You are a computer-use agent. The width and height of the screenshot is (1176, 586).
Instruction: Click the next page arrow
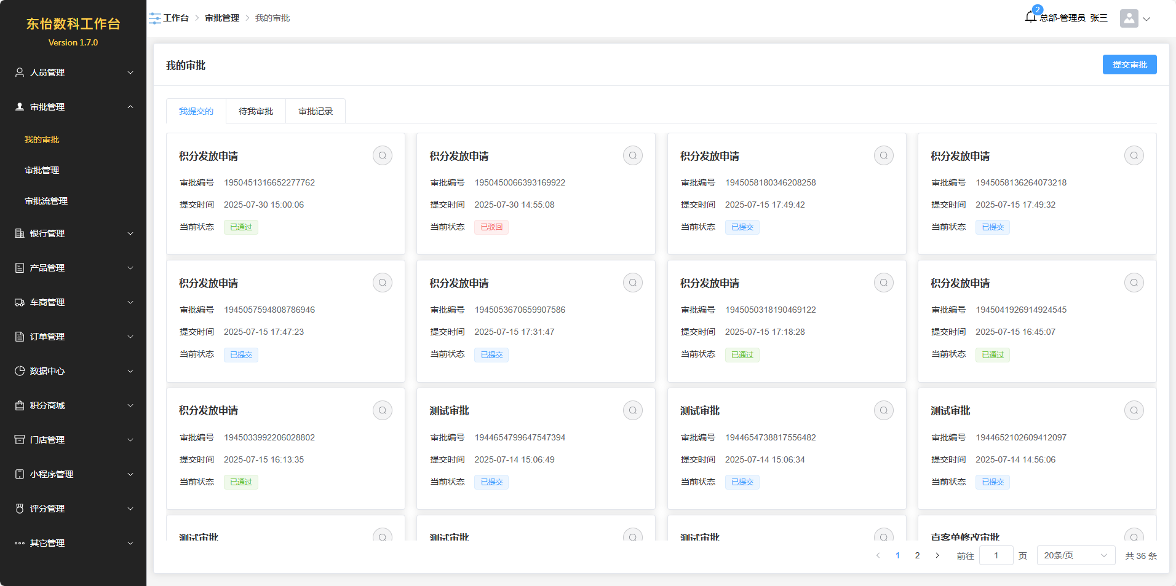[x=937, y=555]
